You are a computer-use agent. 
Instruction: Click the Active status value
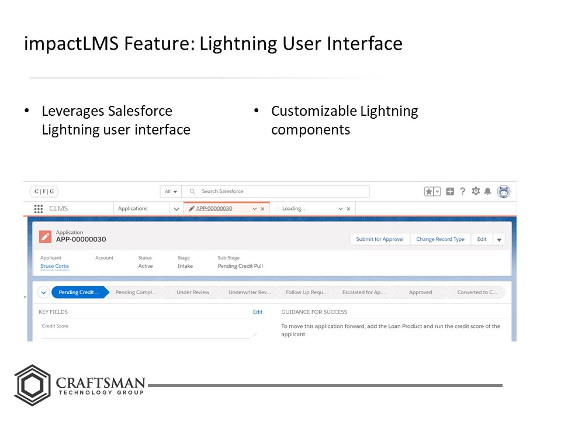tap(146, 266)
